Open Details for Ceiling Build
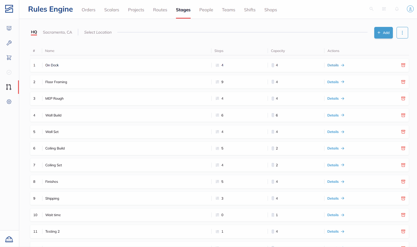The height and width of the screenshot is (247, 417). coord(336,148)
